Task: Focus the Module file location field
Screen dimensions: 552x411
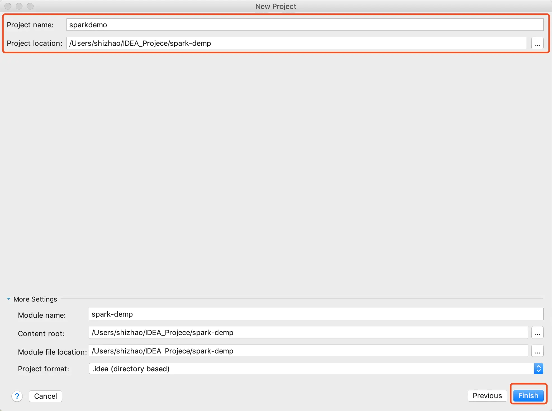Action: 308,351
